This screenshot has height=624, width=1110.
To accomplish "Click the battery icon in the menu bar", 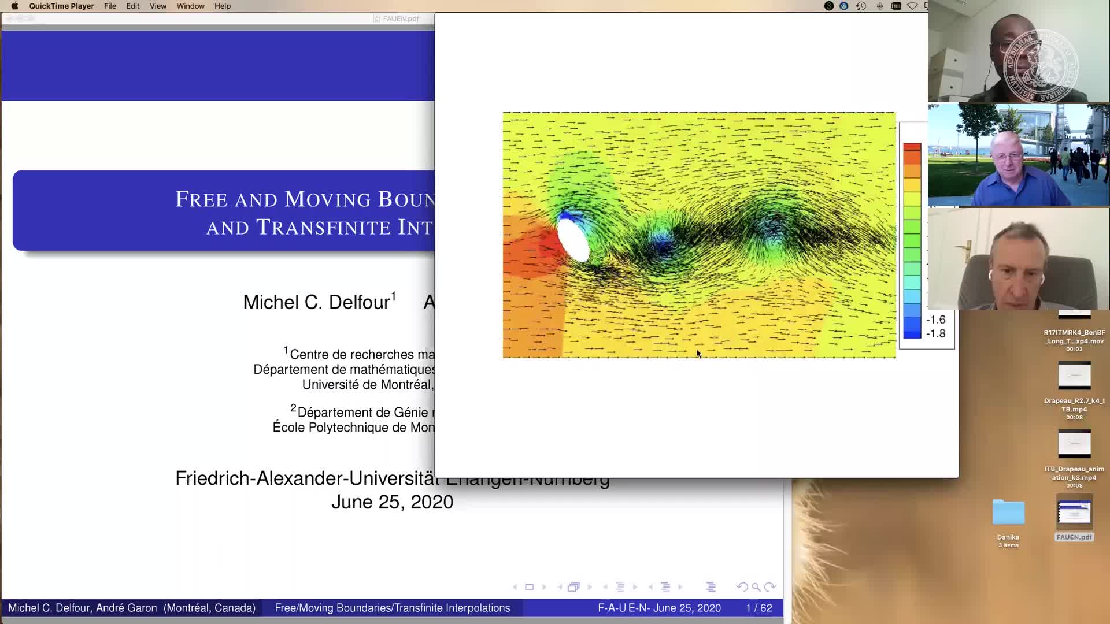I will (897, 6).
